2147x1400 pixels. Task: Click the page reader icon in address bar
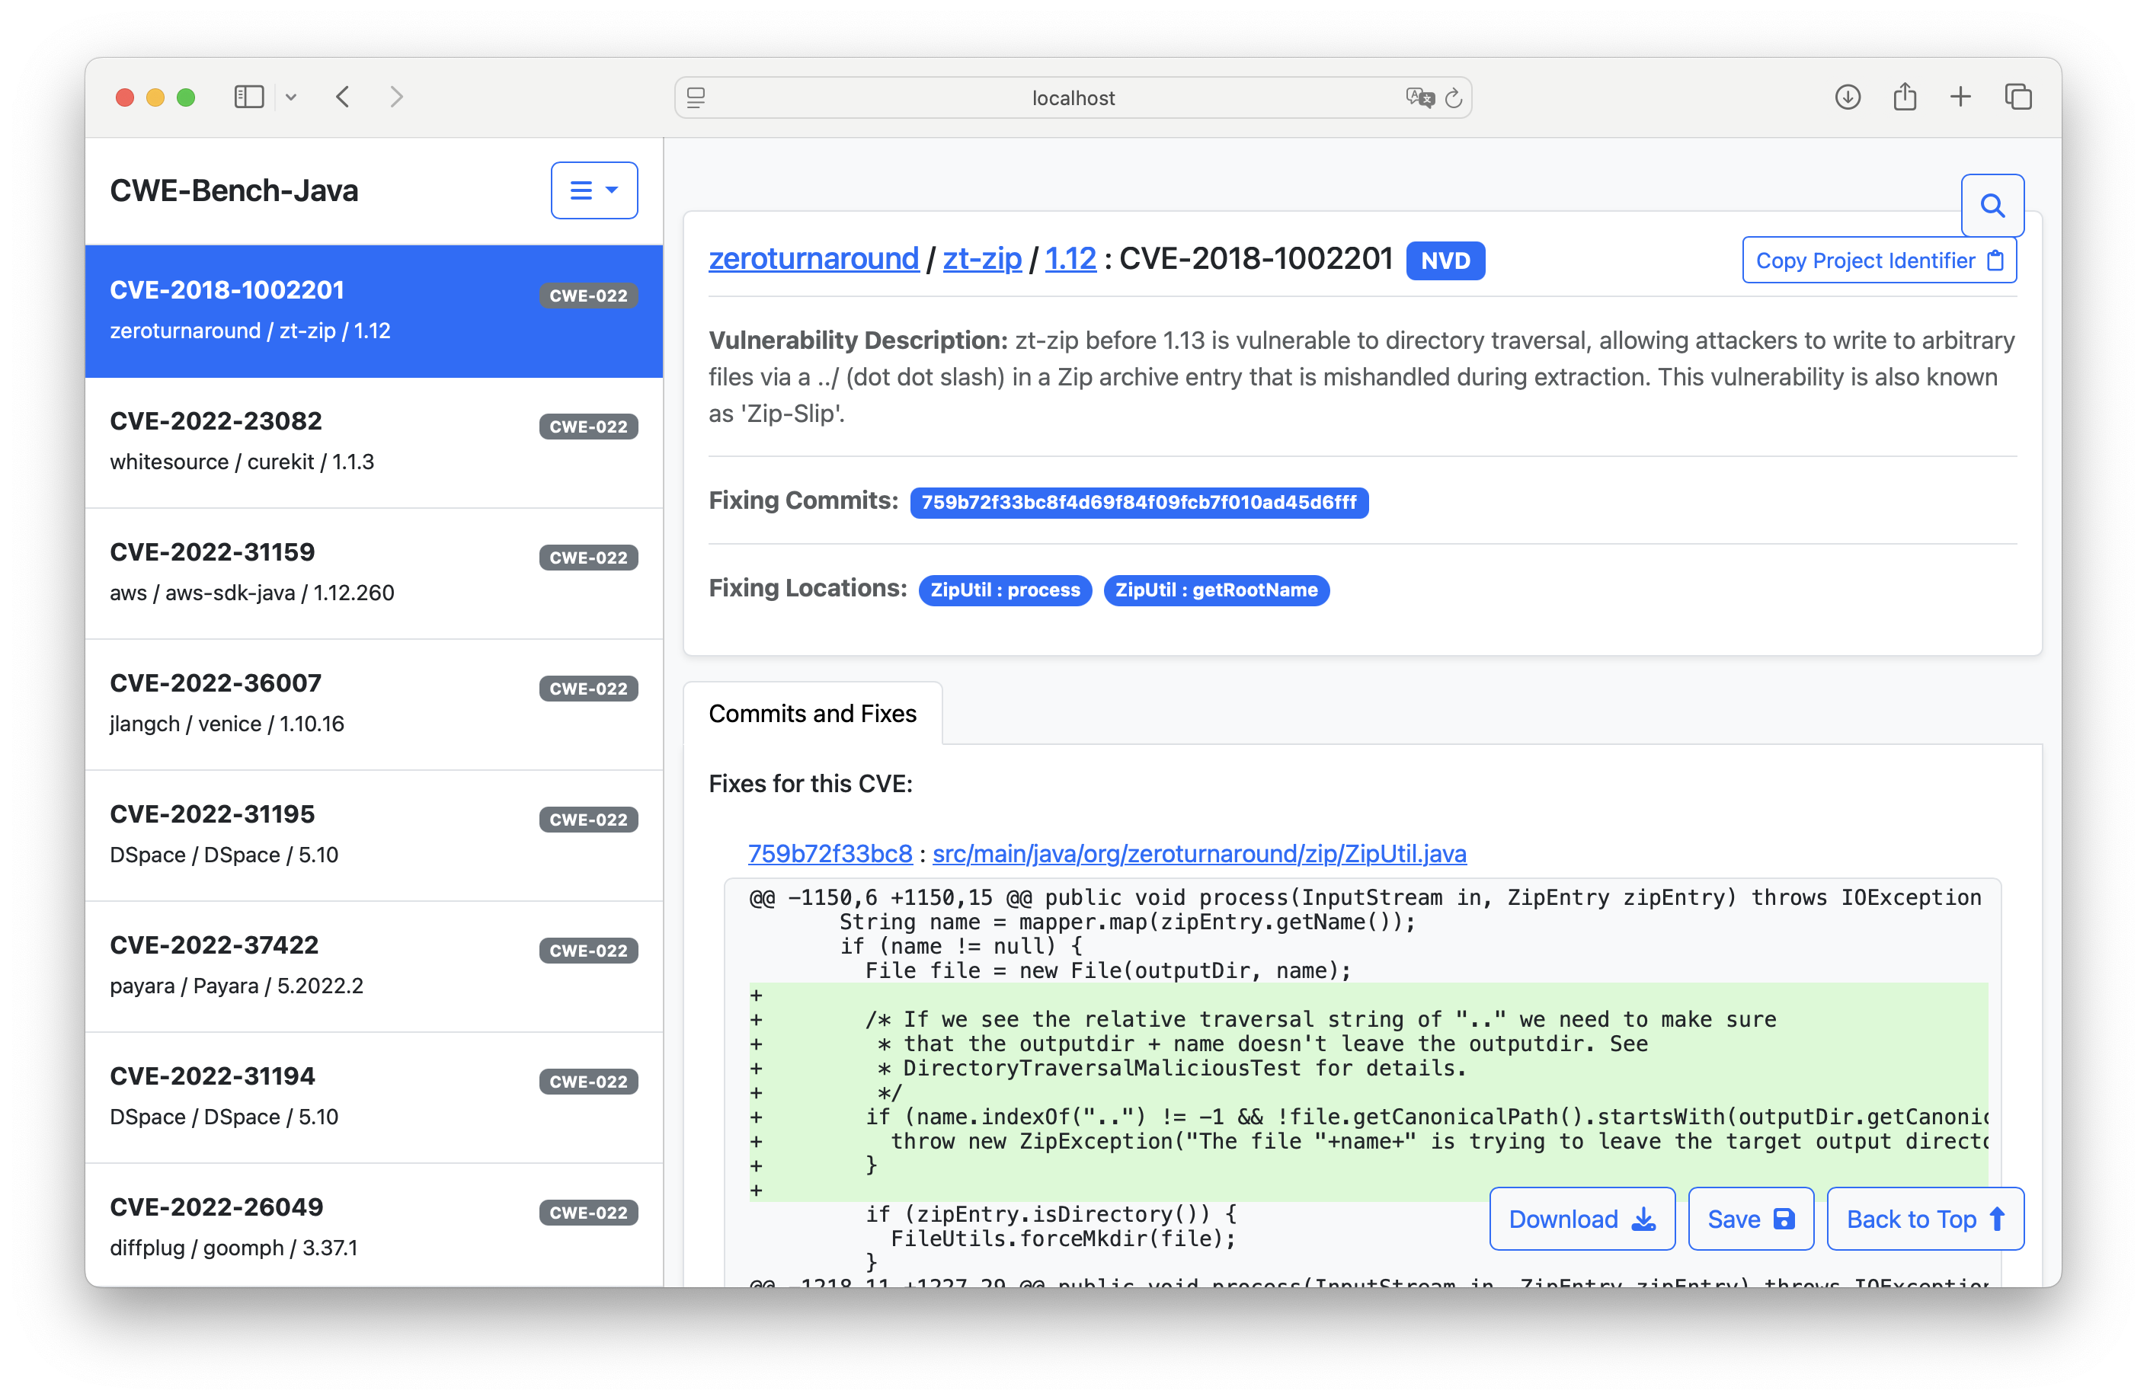696,97
